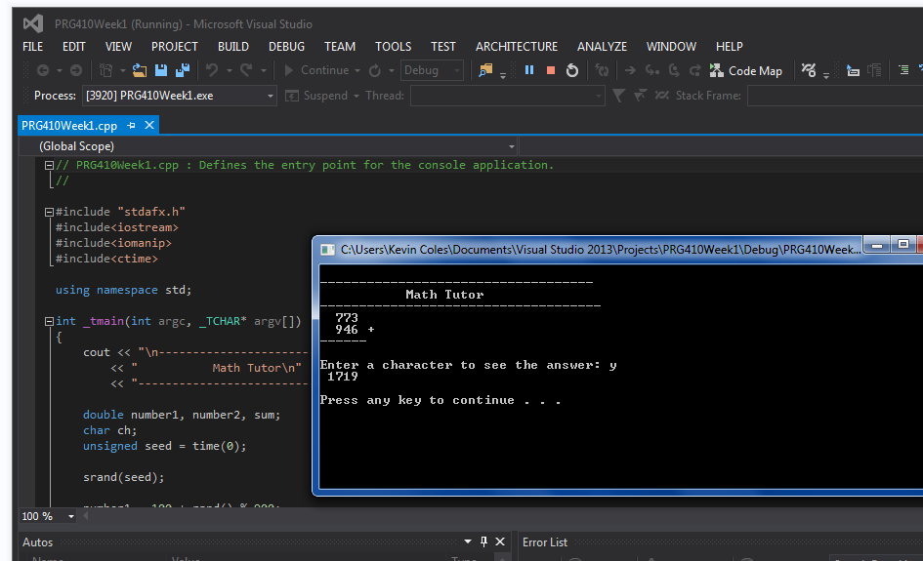Open the TEAM menu

340,47
